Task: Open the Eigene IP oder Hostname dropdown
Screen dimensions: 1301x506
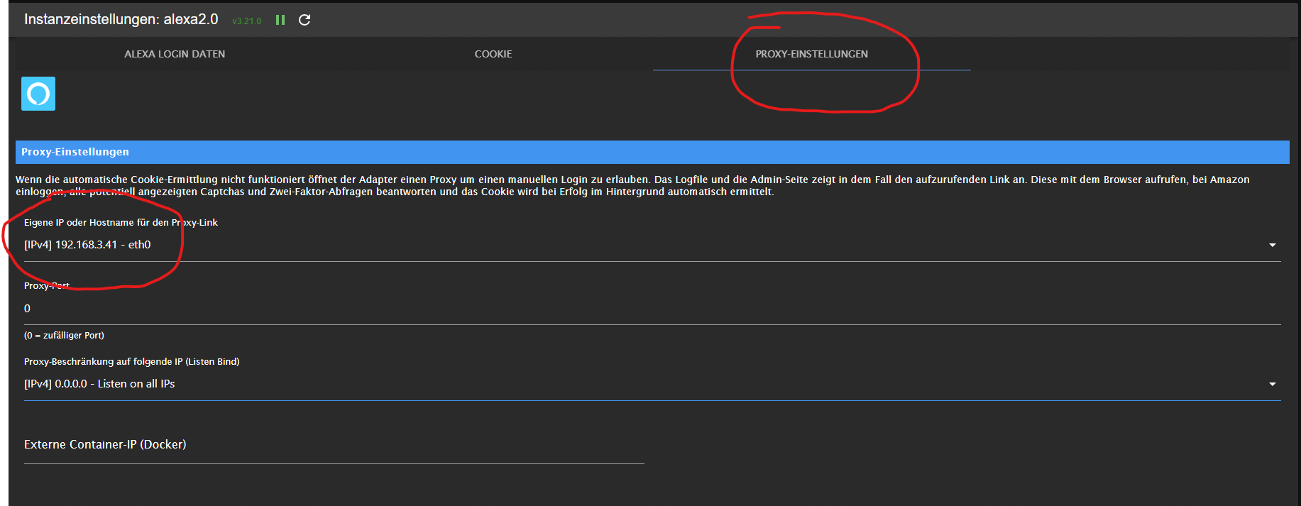Action: tap(652, 245)
